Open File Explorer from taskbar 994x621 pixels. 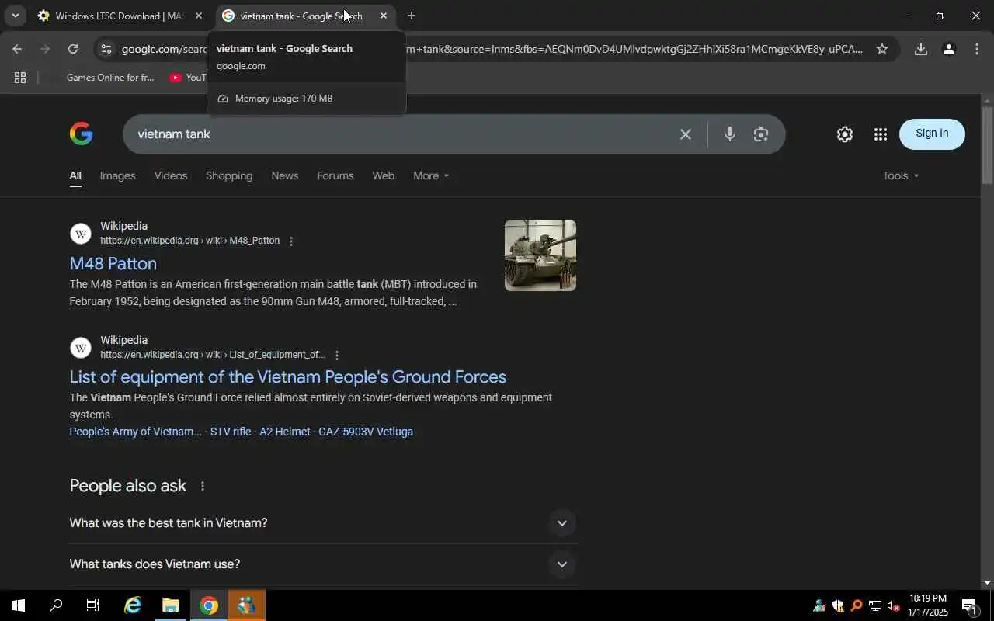tap(171, 605)
